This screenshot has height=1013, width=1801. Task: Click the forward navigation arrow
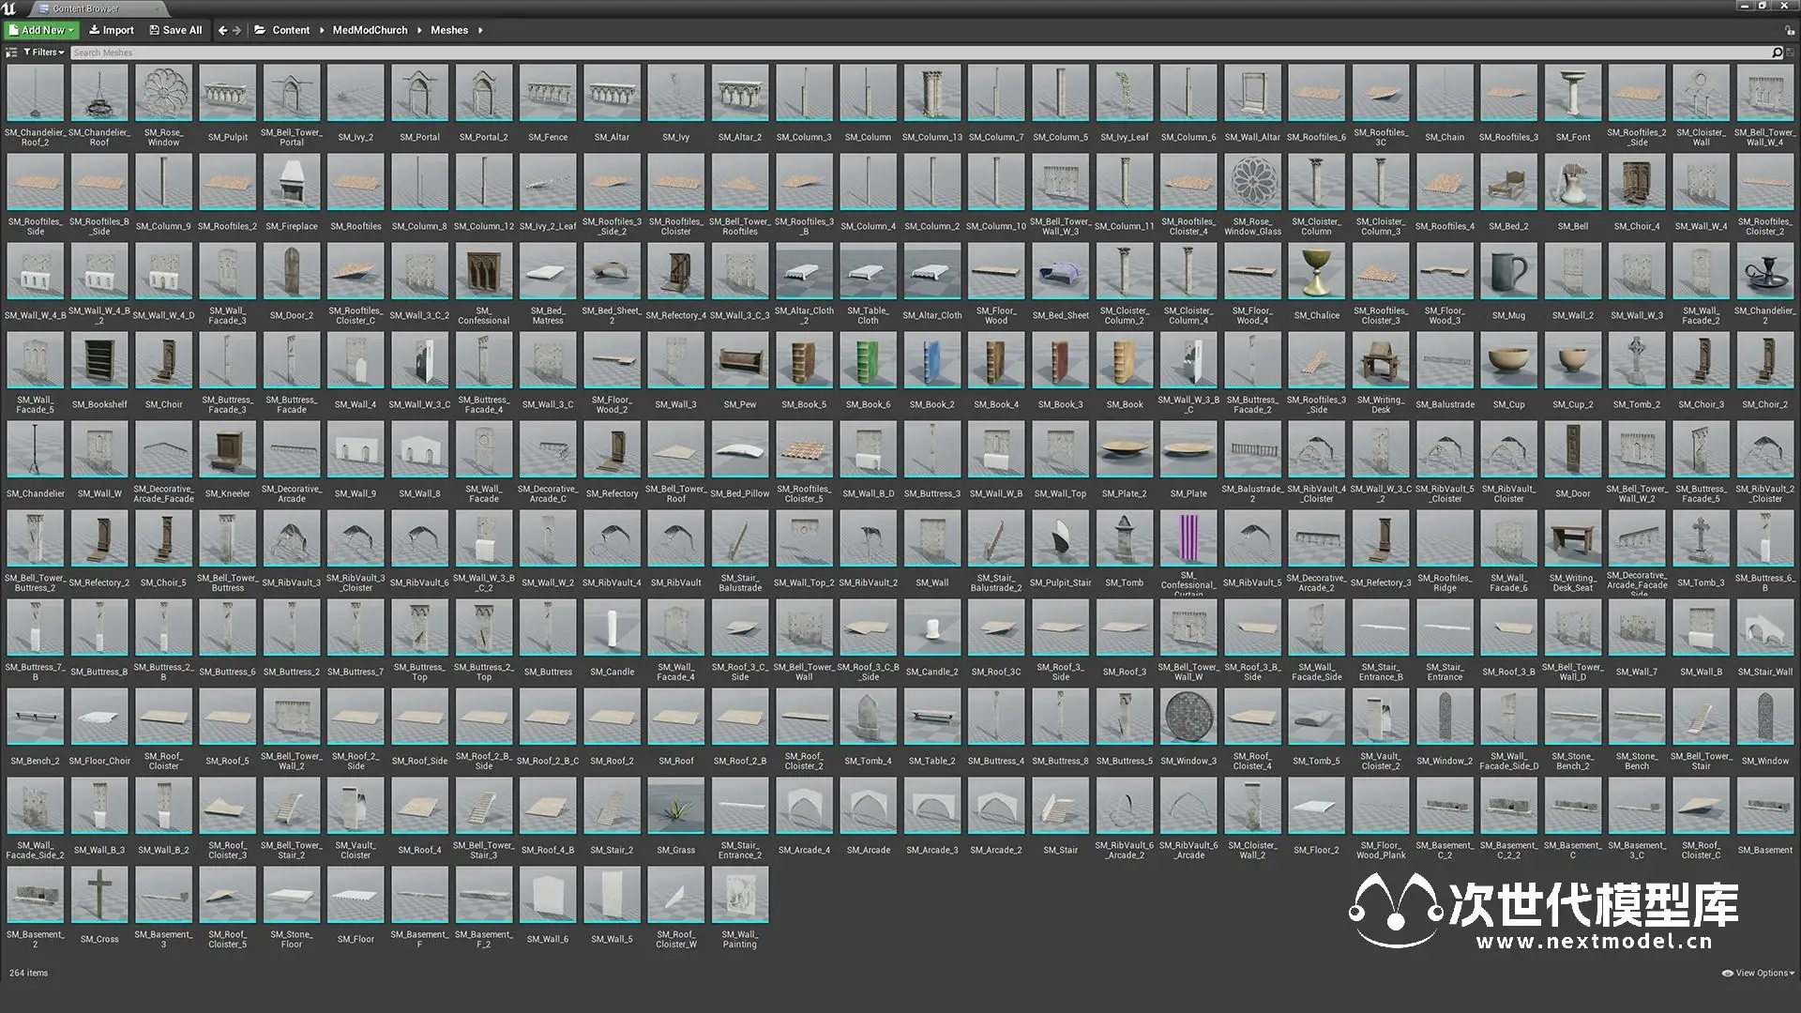tap(236, 30)
